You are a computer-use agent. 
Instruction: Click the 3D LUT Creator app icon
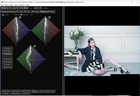[x=2, y=2]
